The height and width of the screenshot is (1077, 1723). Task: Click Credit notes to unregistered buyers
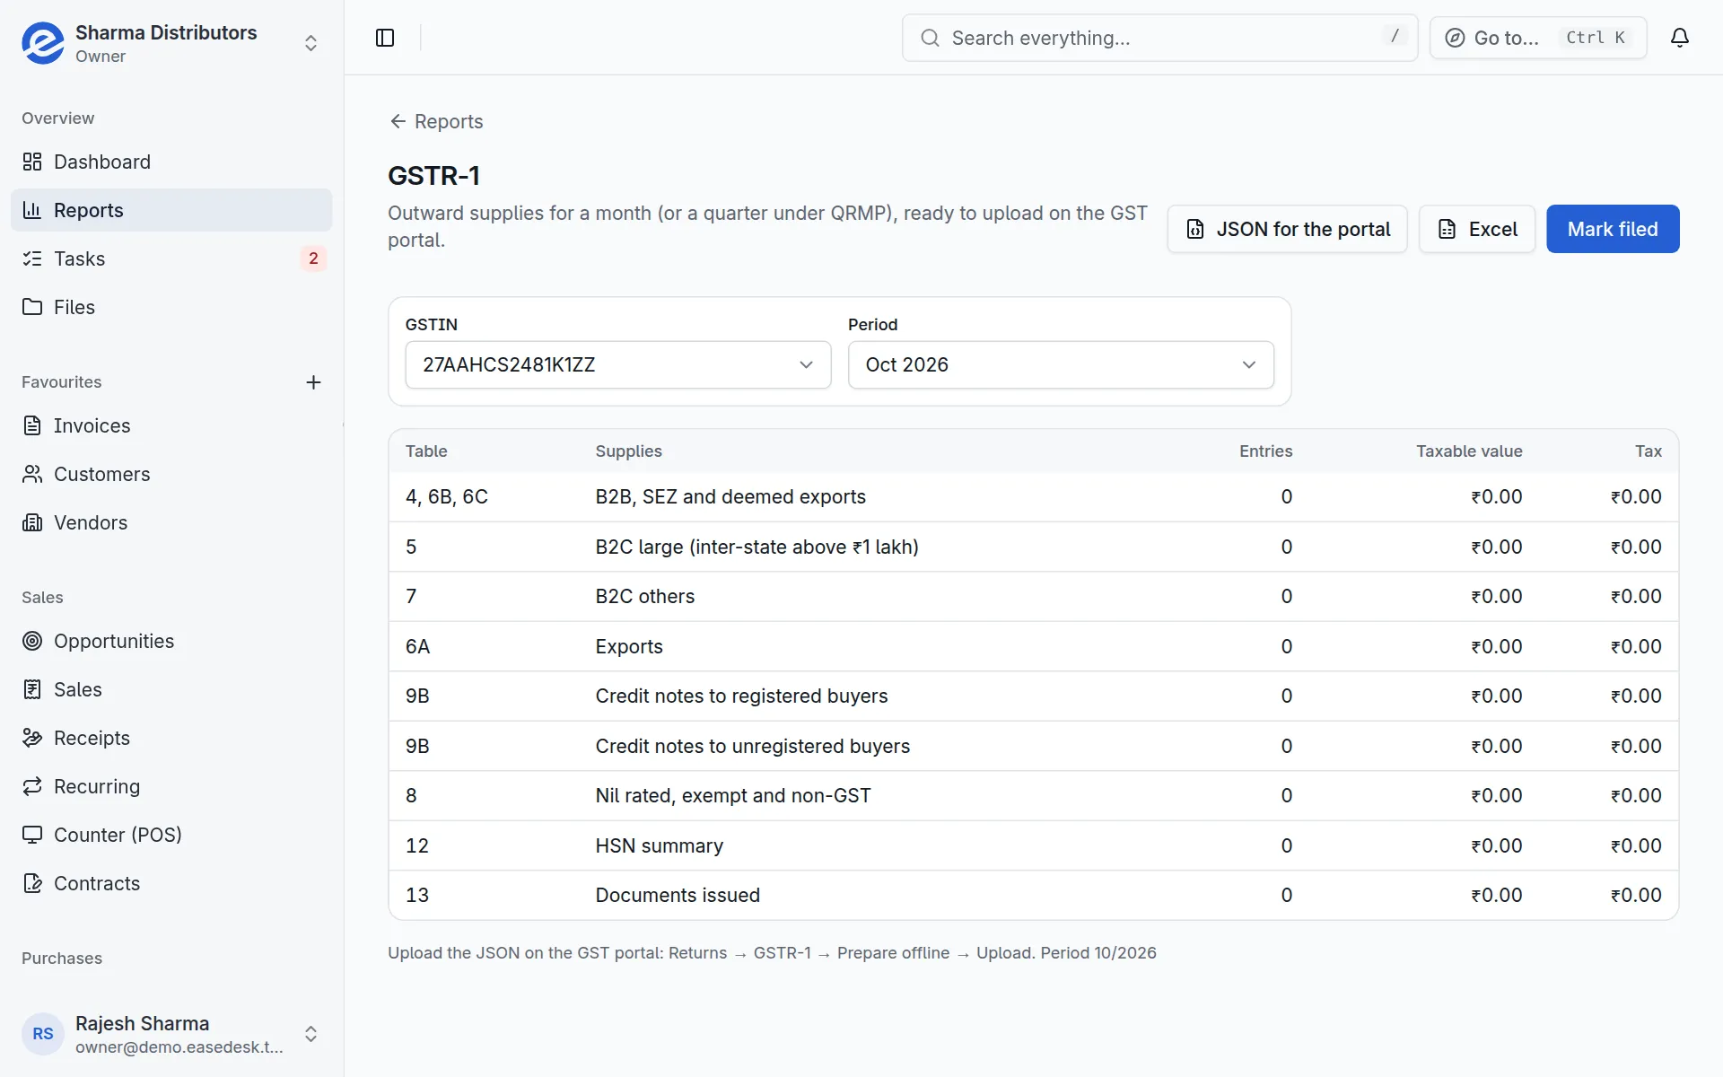point(752,746)
